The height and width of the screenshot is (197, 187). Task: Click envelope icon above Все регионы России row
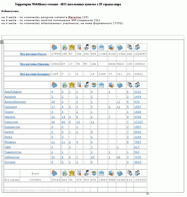(101, 47)
